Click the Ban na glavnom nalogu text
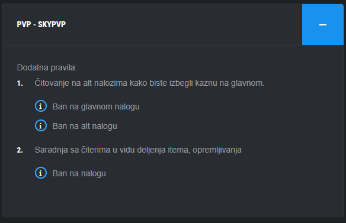346x223 pixels. point(96,106)
